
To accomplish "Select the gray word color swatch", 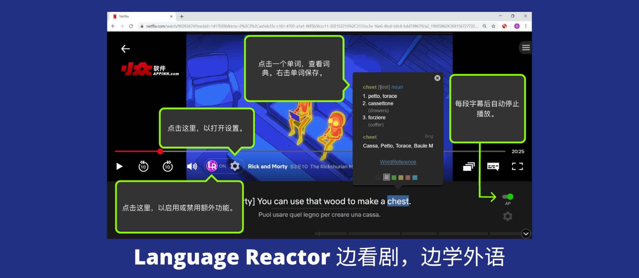I will [x=386, y=177].
